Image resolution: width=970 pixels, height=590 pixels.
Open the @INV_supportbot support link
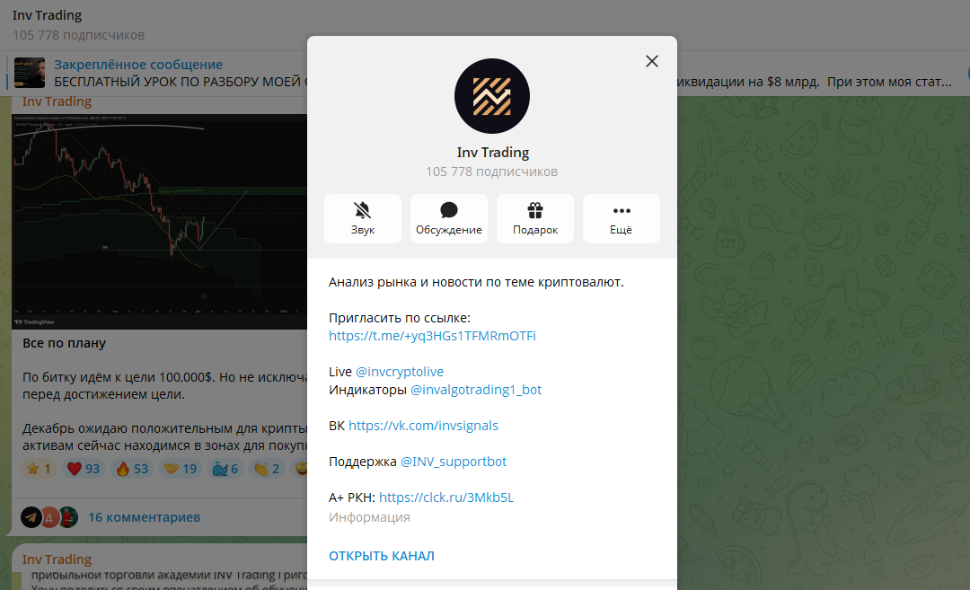454,462
